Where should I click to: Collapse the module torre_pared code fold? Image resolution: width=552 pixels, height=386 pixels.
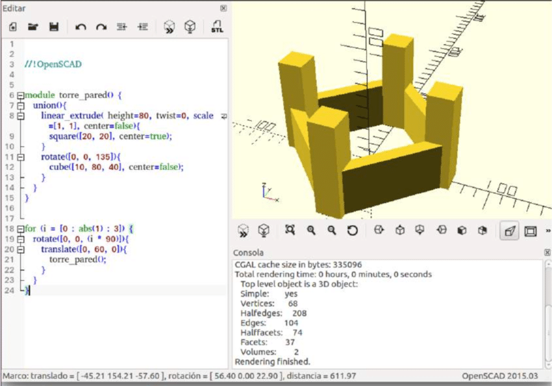(21, 95)
